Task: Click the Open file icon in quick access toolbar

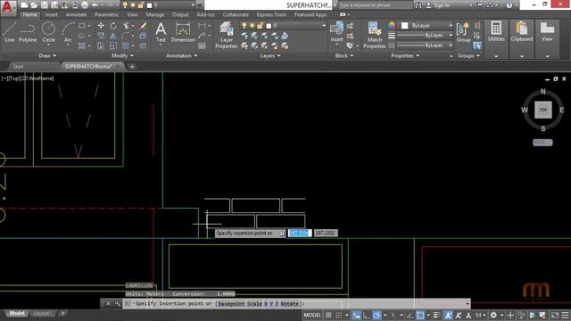Action: point(34,5)
